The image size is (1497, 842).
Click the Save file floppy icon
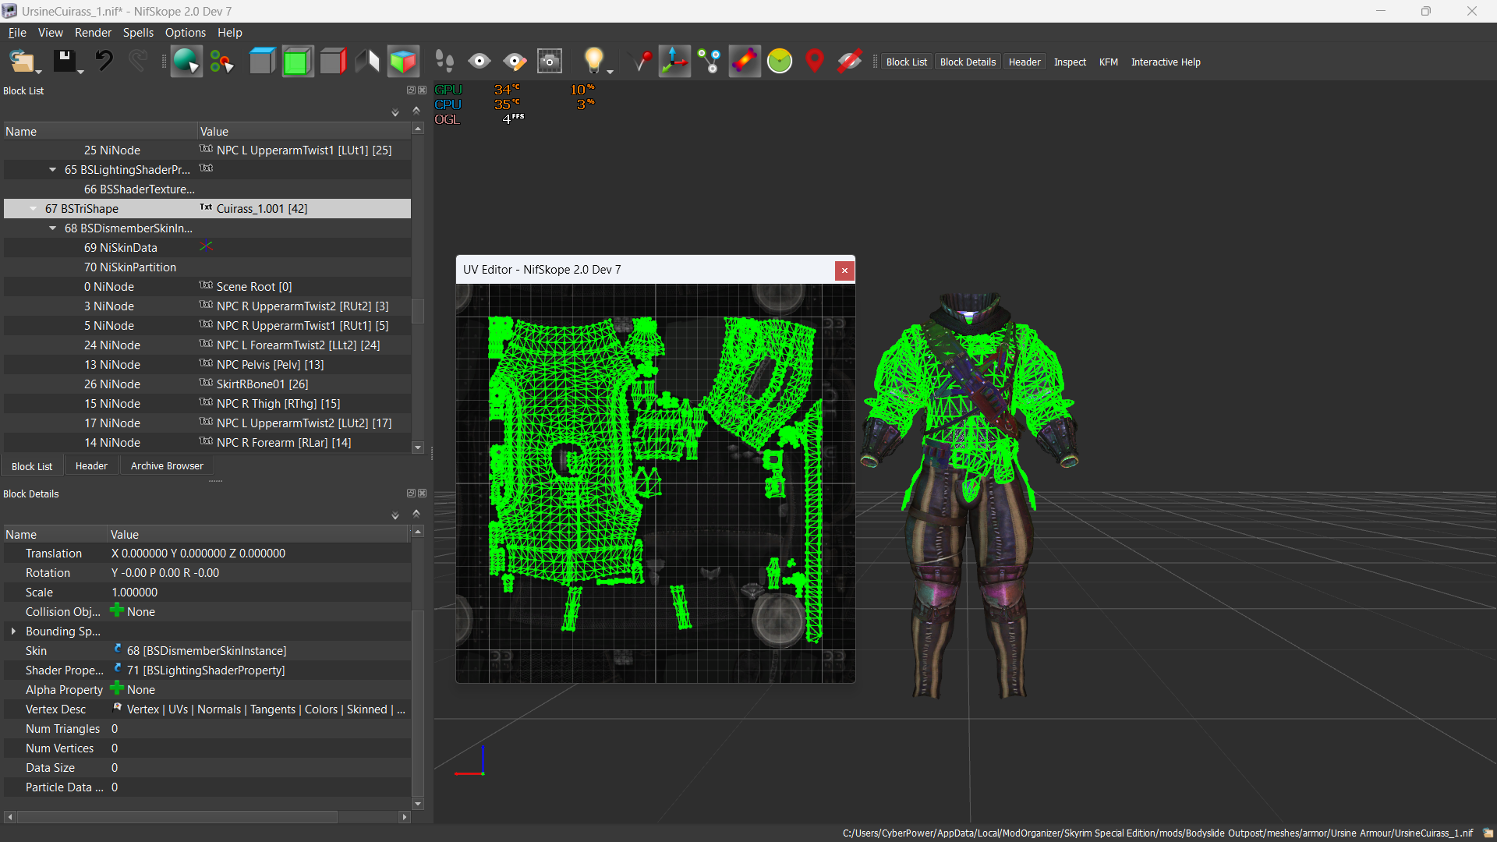[x=64, y=61]
